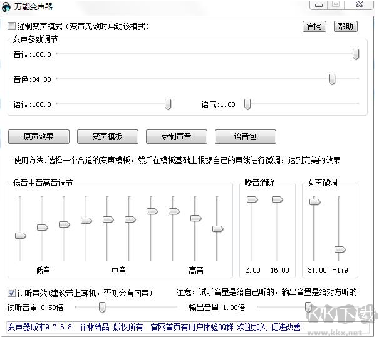The height and width of the screenshot is (337, 379).
Task: Click the headphone app icon in title bar
Action: point(7,6)
